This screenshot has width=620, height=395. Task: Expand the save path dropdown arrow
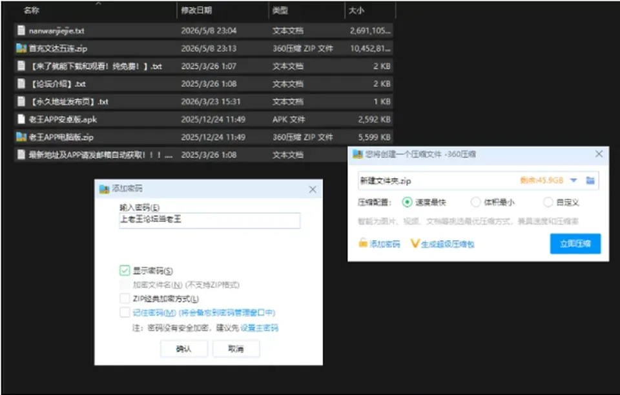click(573, 181)
